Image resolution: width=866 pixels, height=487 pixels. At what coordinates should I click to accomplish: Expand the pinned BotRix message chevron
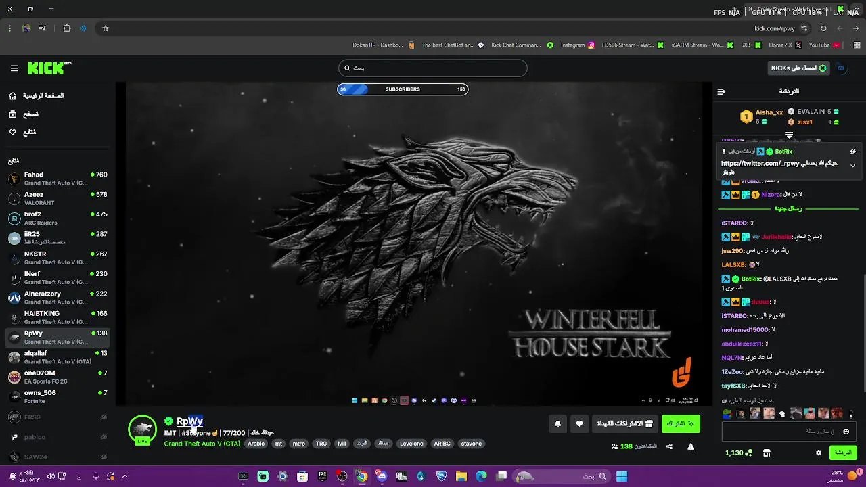tap(852, 166)
